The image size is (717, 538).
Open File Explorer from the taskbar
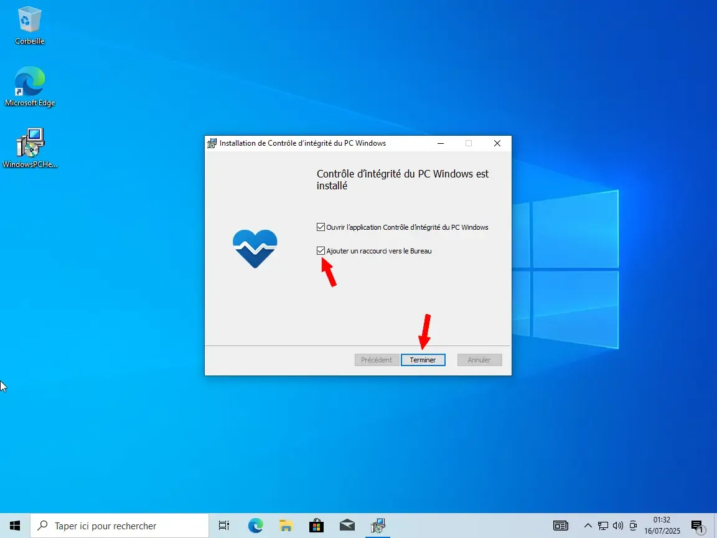coord(286,526)
